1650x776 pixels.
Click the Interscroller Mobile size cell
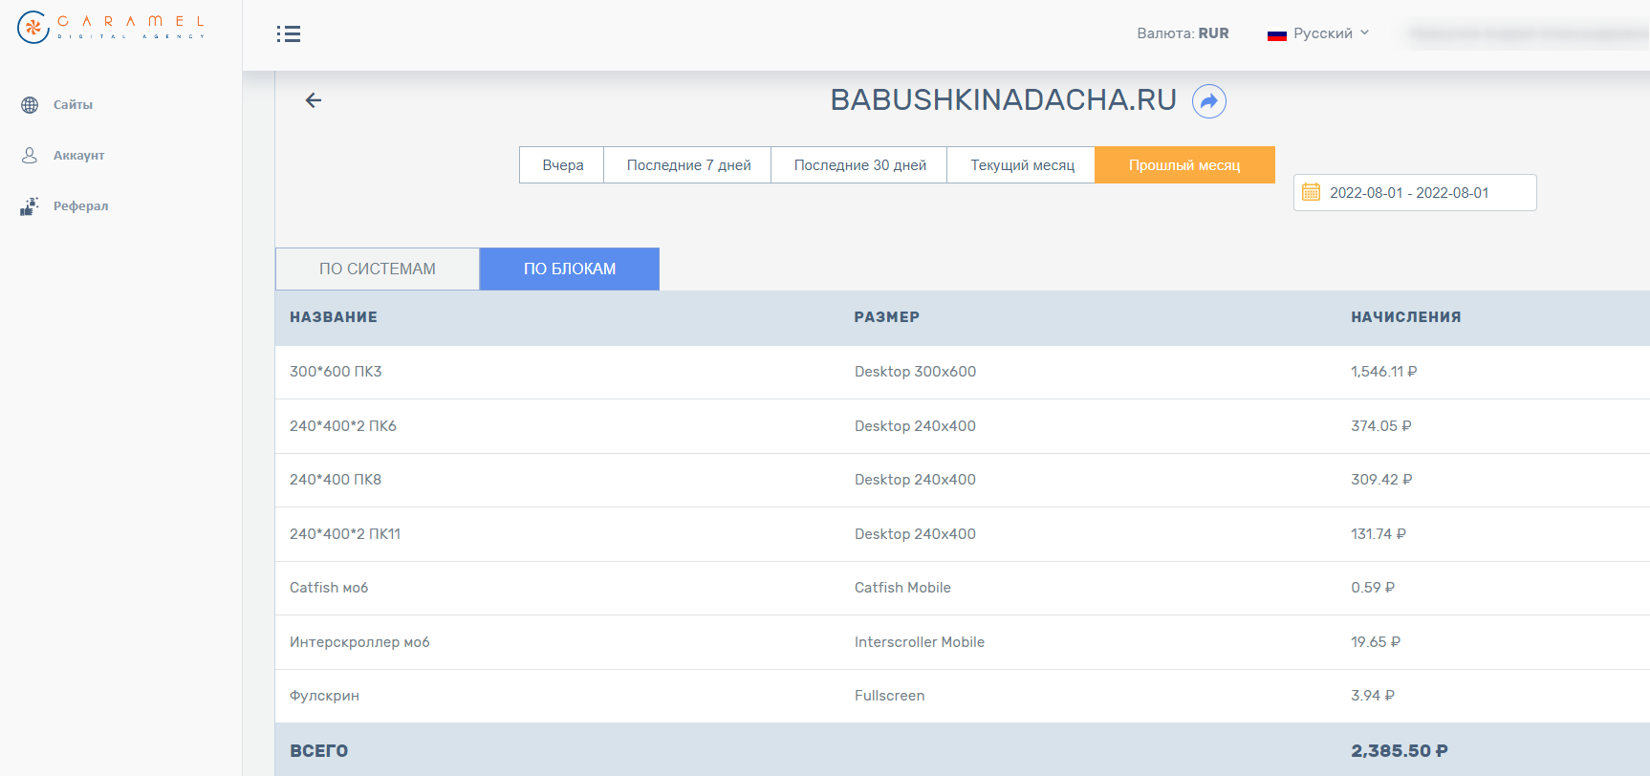coord(920,642)
